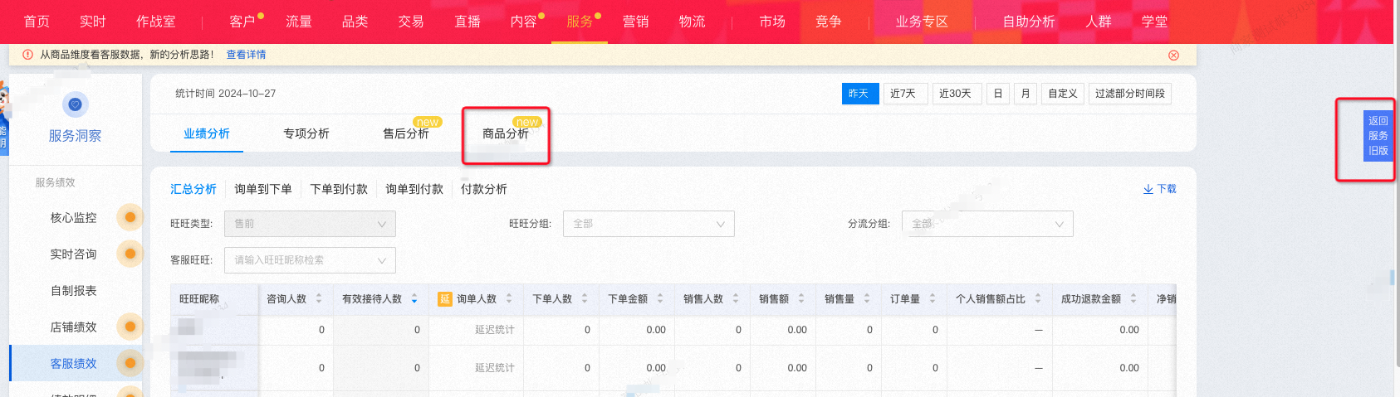Click the orange 延 badge icon
The height and width of the screenshot is (397, 1400).
pyautogui.click(x=445, y=298)
